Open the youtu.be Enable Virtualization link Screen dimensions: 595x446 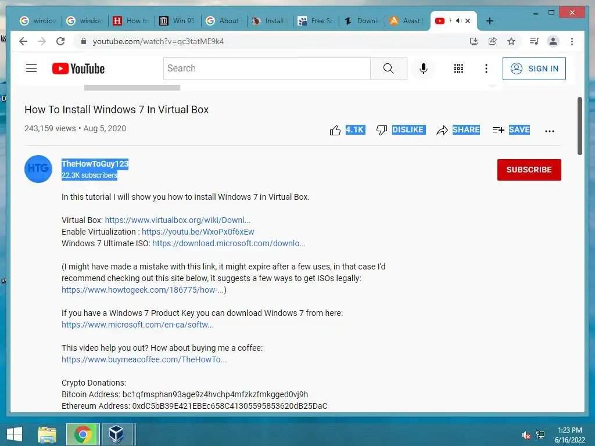(198, 232)
